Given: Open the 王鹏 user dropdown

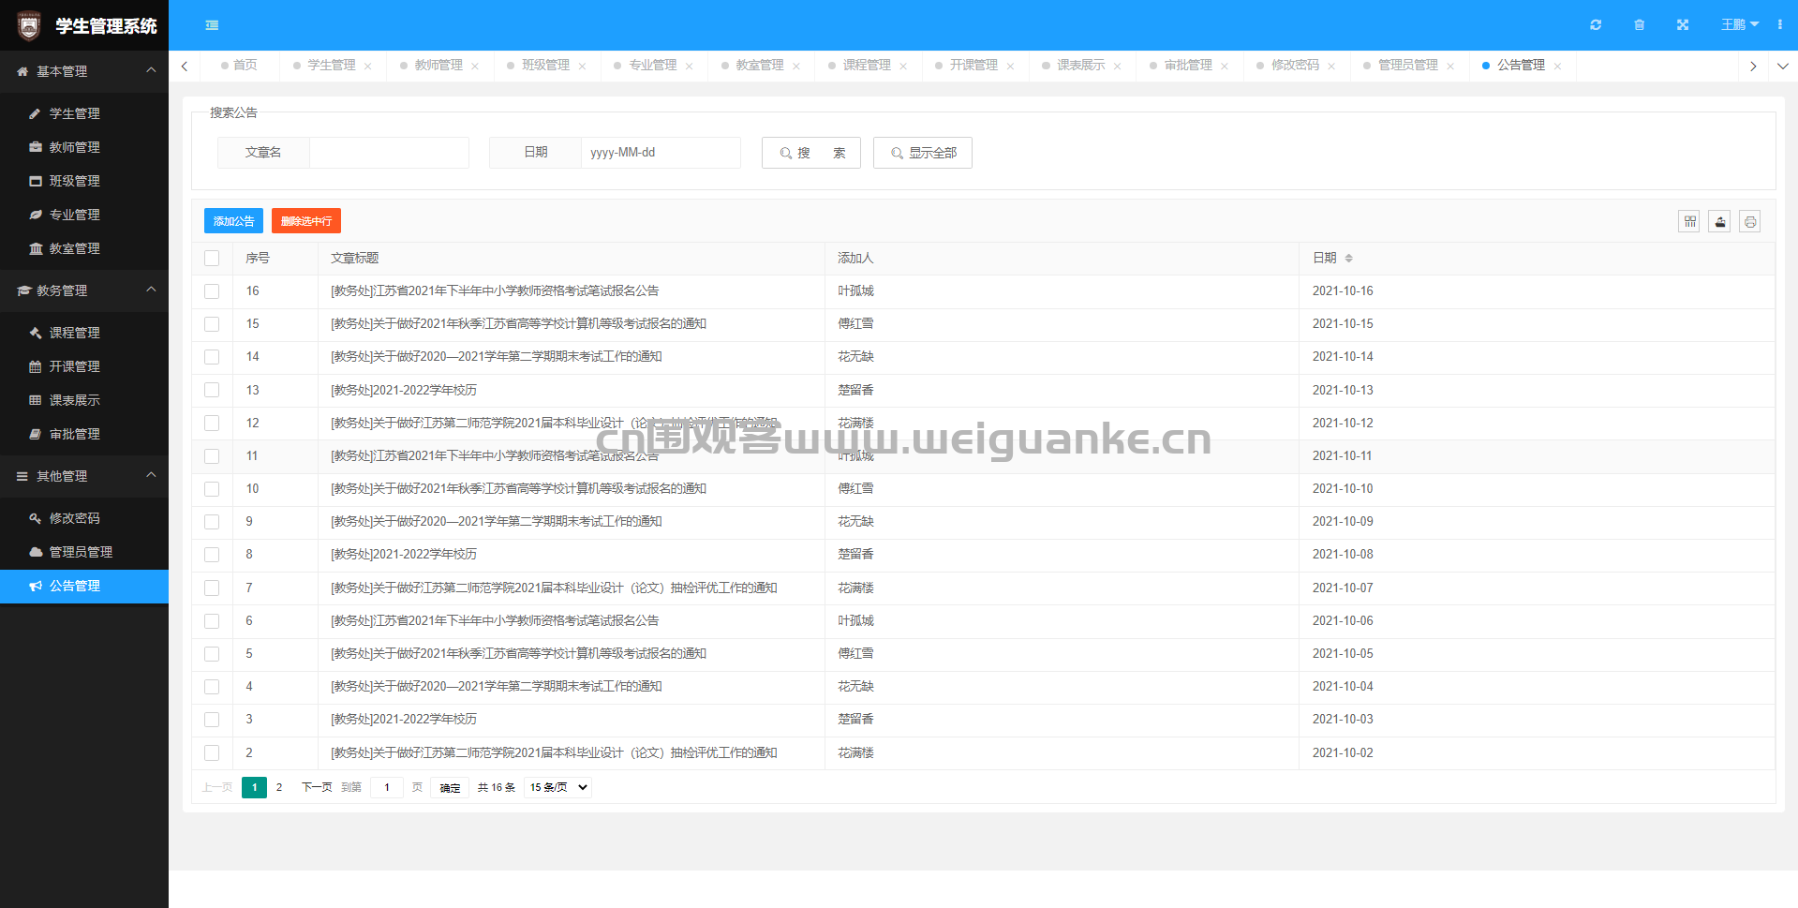Looking at the screenshot, I should [x=1740, y=25].
